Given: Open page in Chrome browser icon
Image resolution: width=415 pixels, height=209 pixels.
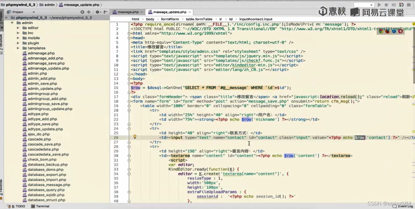Looking at the screenshot, I should point(381,31).
